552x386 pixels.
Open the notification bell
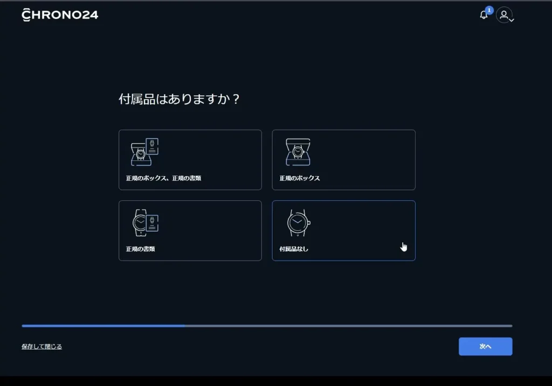click(484, 15)
